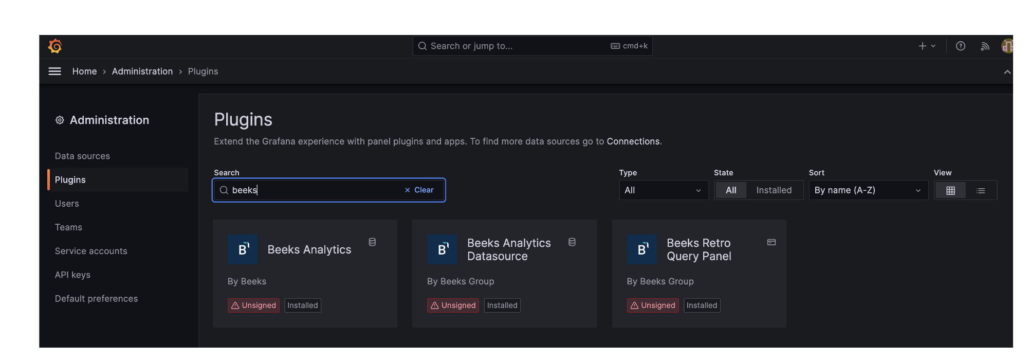Navigate to Home breadcrumb
This screenshot has width=1028, height=361.
tap(84, 71)
